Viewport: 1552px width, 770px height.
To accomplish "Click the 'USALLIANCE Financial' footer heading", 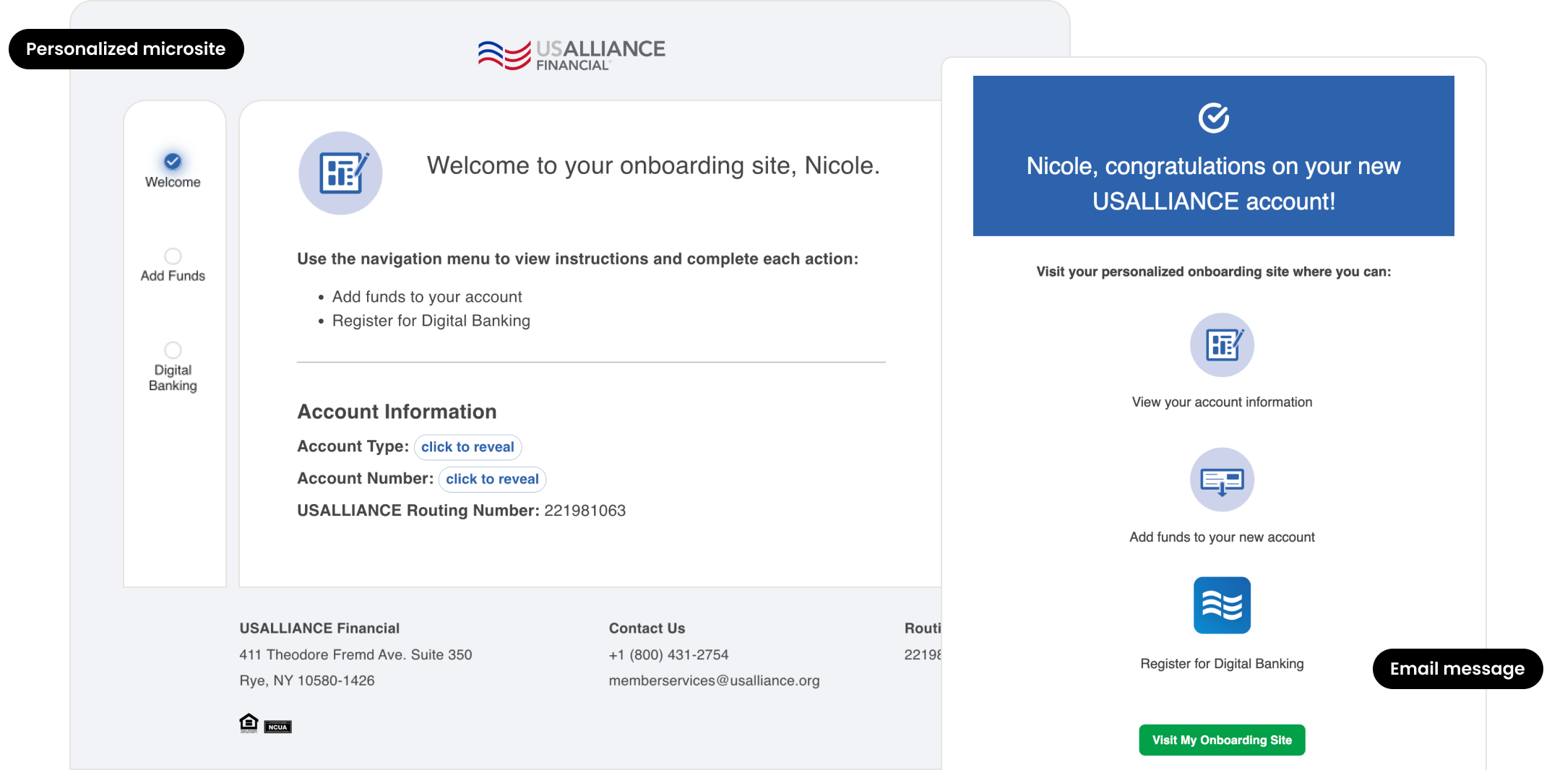I will pyautogui.click(x=319, y=628).
